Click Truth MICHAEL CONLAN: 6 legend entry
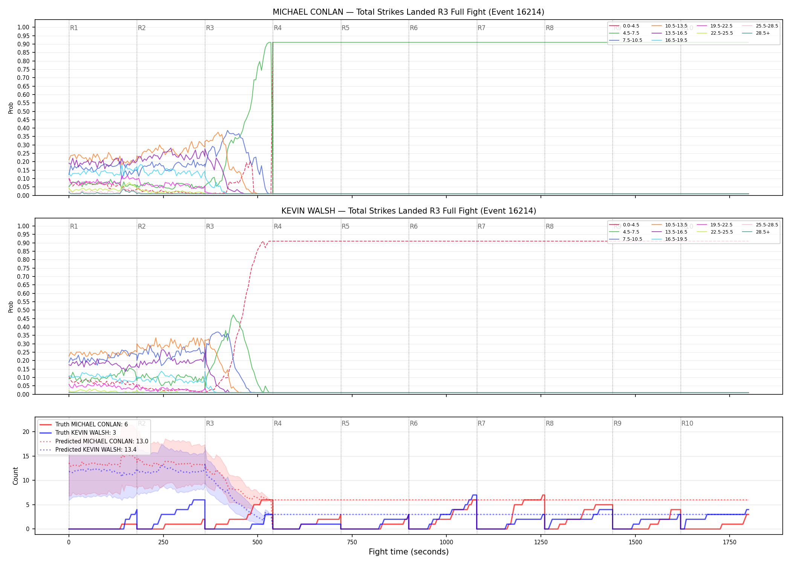 (84, 425)
